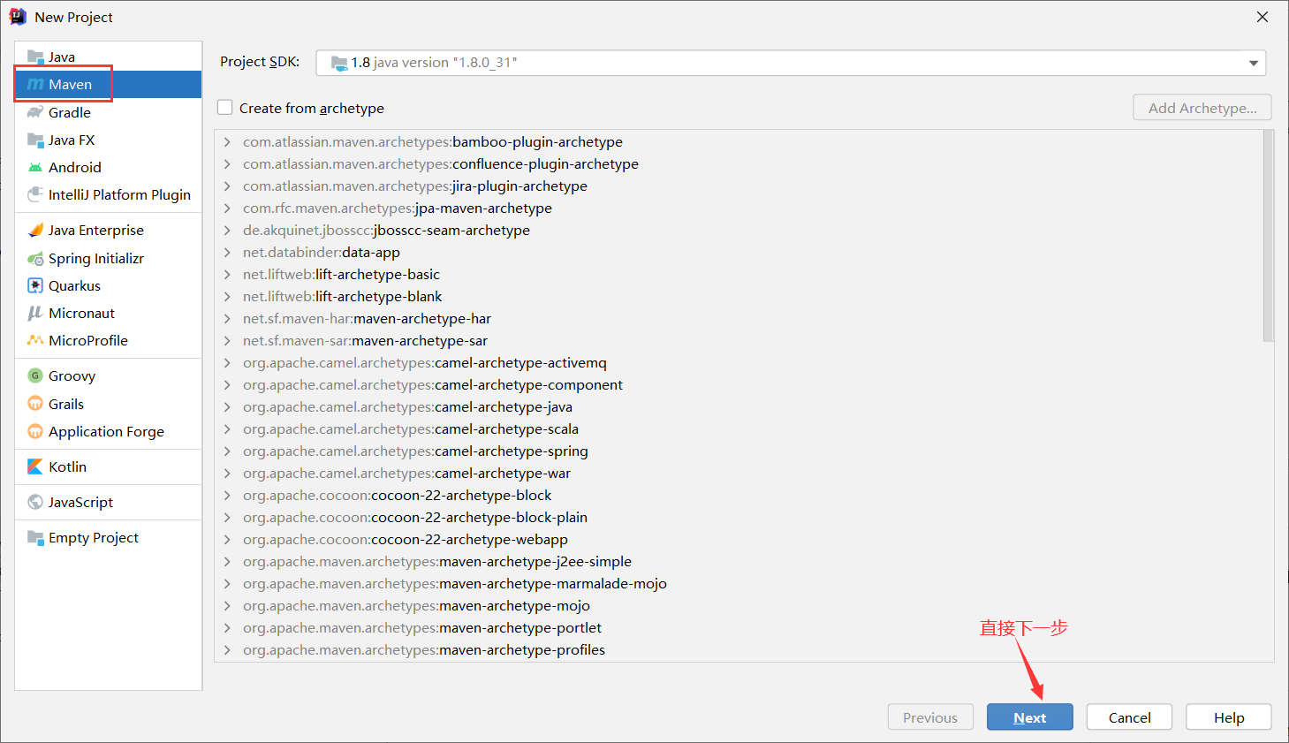Screen dimensions: 1289x743
Task: Click the Grails orange icon
Action: (x=35, y=404)
